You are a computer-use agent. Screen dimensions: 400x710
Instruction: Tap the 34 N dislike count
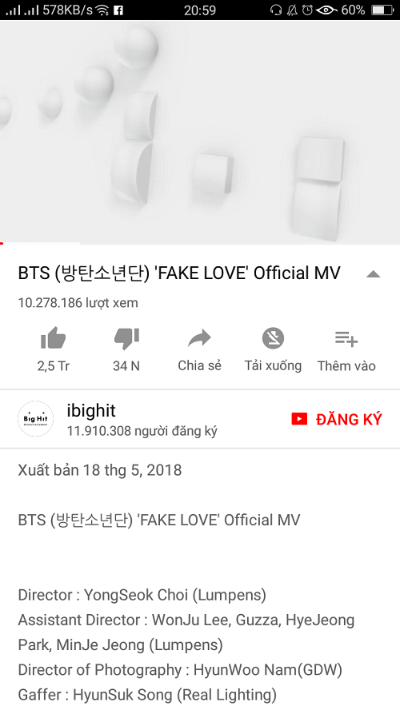point(126,366)
